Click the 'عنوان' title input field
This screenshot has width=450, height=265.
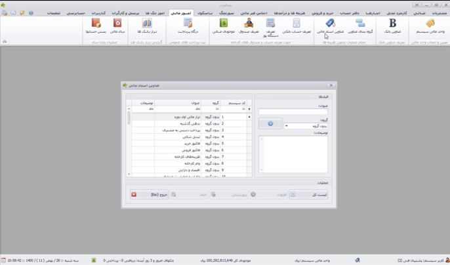(293, 112)
